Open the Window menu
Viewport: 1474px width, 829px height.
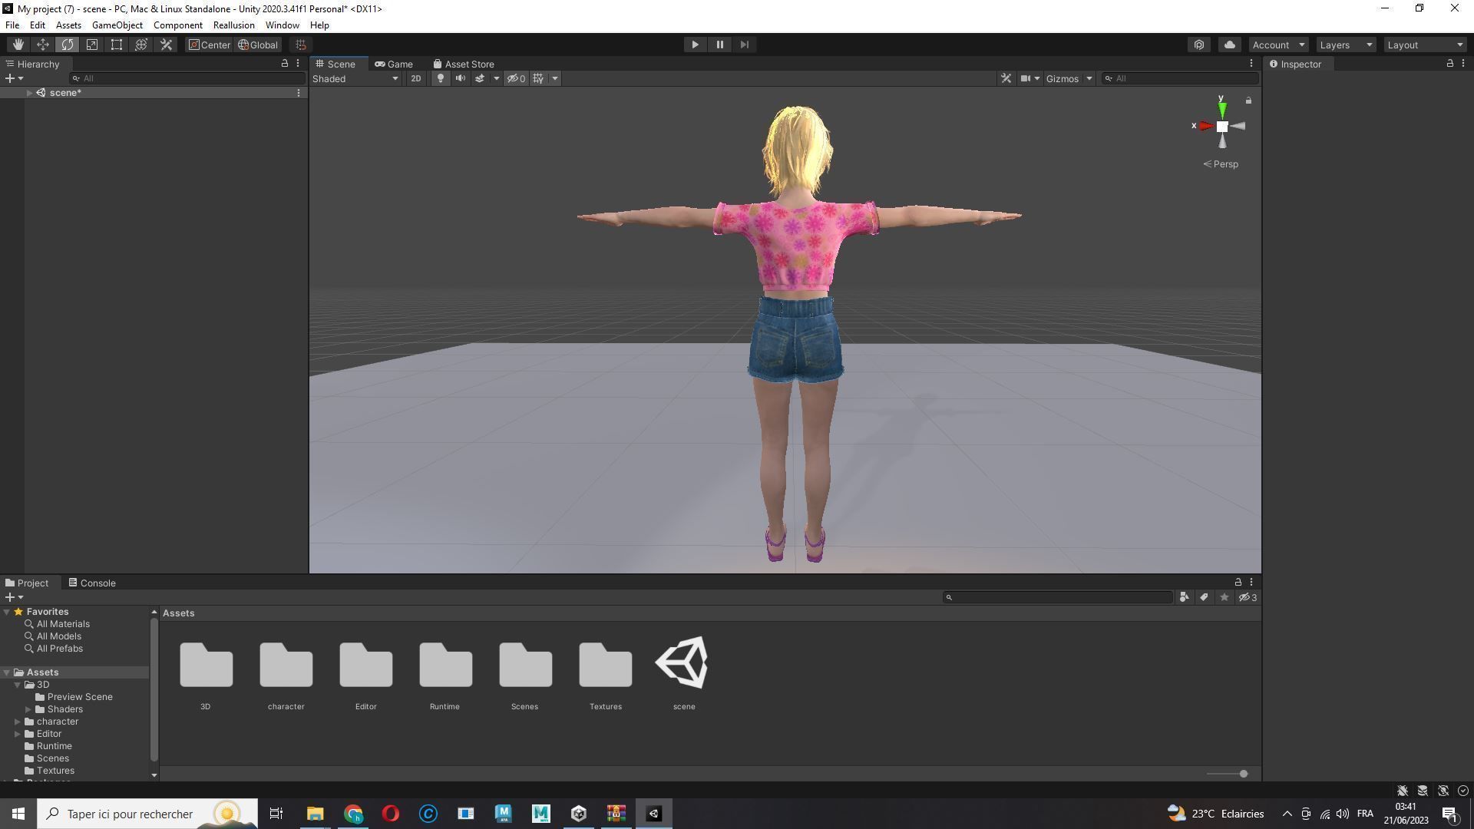[x=283, y=25]
